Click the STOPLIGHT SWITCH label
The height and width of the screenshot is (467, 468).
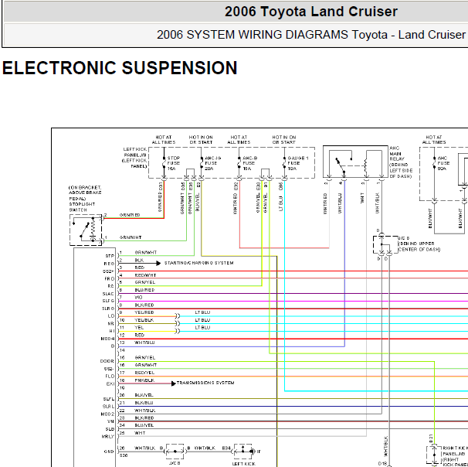point(82,207)
